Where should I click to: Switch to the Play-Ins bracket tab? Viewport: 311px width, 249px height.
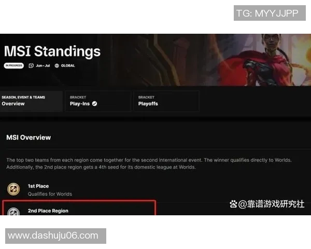[98, 101]
